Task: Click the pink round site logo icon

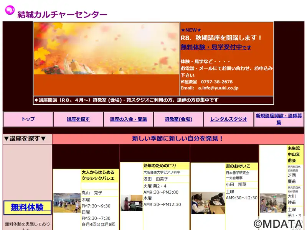Action: [10, 10]
